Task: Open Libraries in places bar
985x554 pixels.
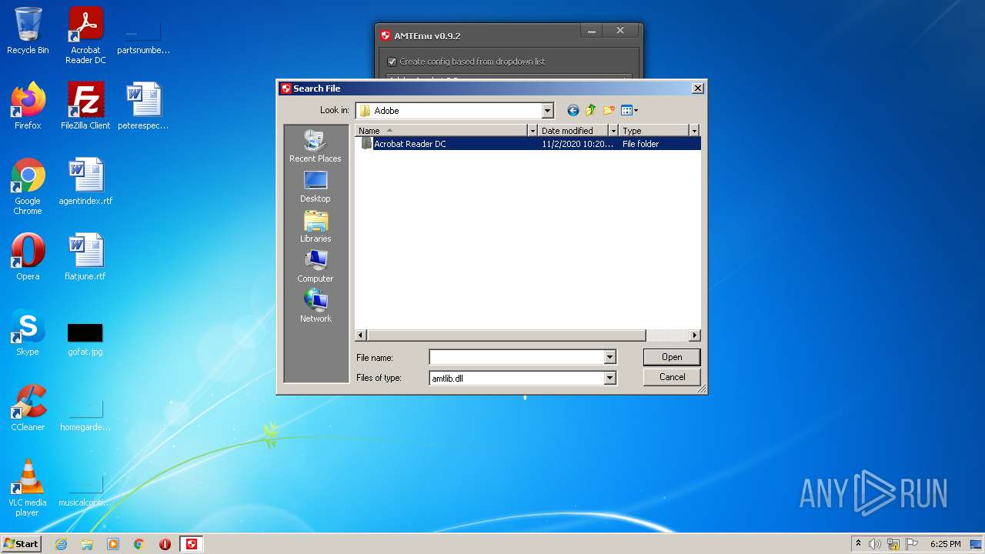Action: click(x=316, y=226)
